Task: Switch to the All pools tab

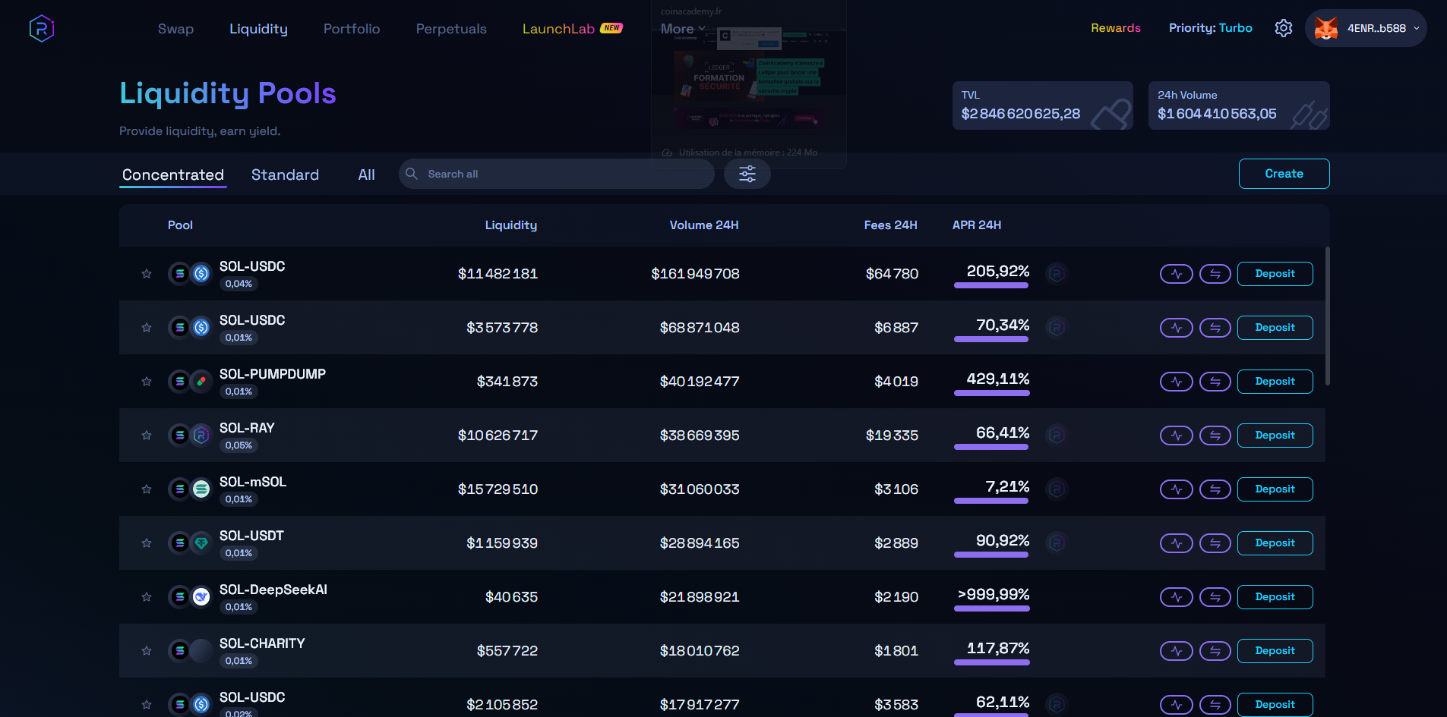Action: 366,175
